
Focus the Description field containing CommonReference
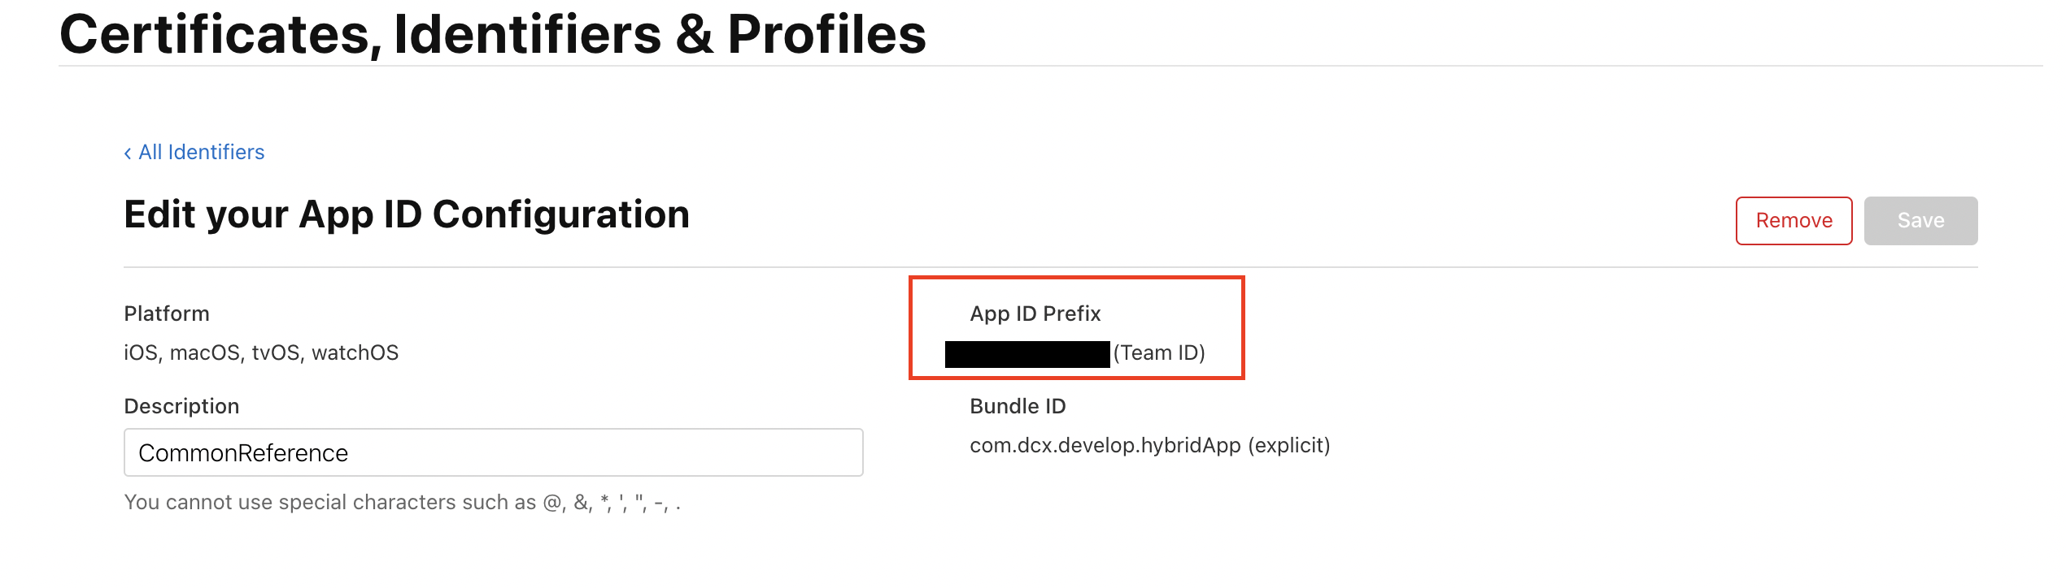[493, 453]
